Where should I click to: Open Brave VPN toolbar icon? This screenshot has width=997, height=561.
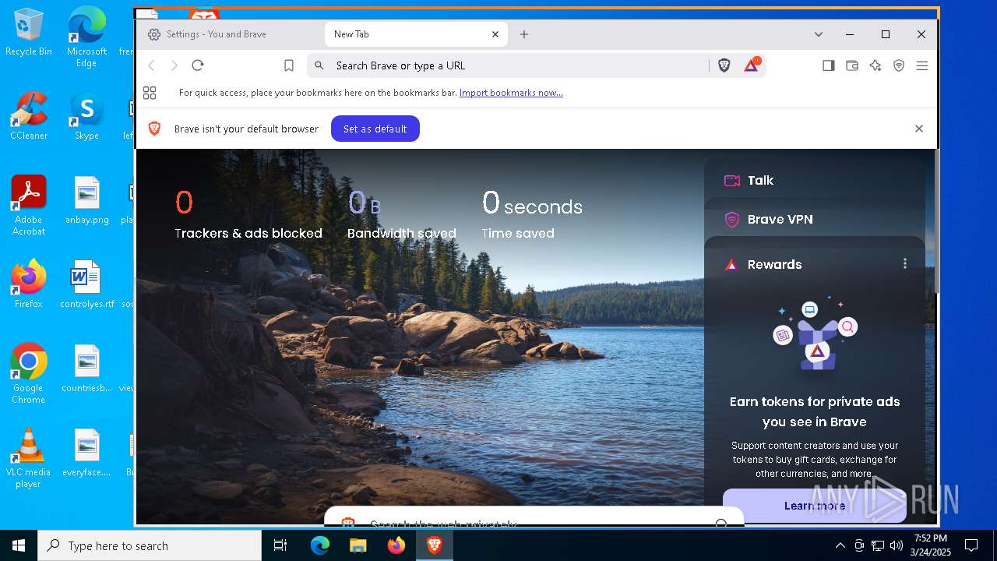coord(899,65)
